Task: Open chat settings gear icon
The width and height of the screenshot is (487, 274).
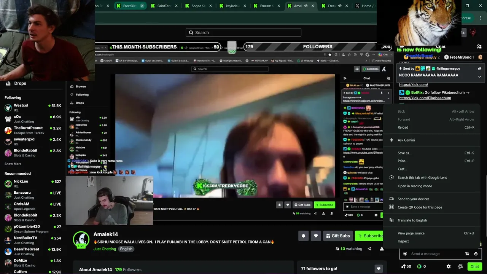Action: [449, 266]
